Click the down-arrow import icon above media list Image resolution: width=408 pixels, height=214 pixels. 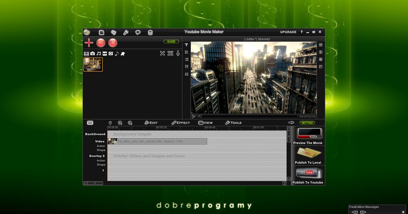click(x=178, y=53)
